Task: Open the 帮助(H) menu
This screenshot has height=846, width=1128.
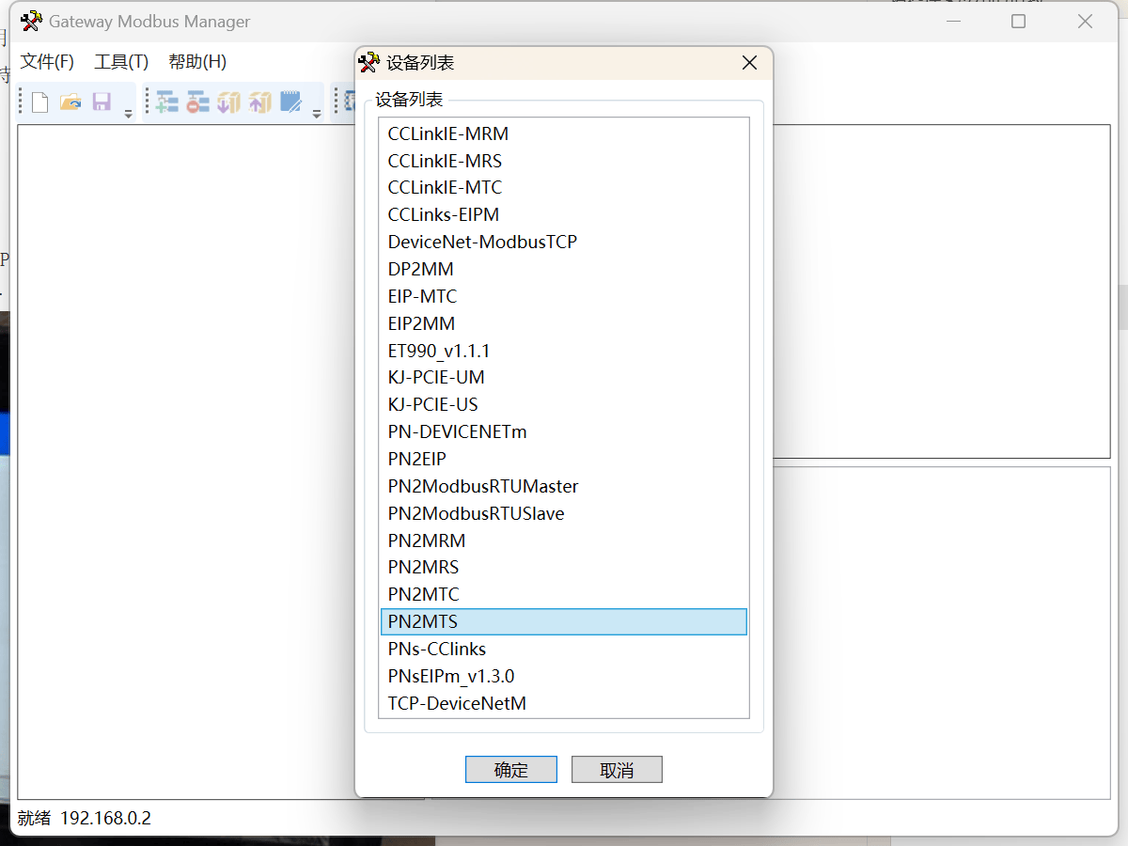Action: click(x=197, y=62)
